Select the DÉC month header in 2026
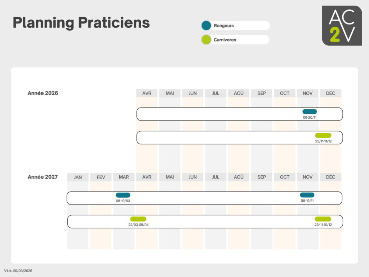The width and height of the screenshot is (369, 277). 330,93
